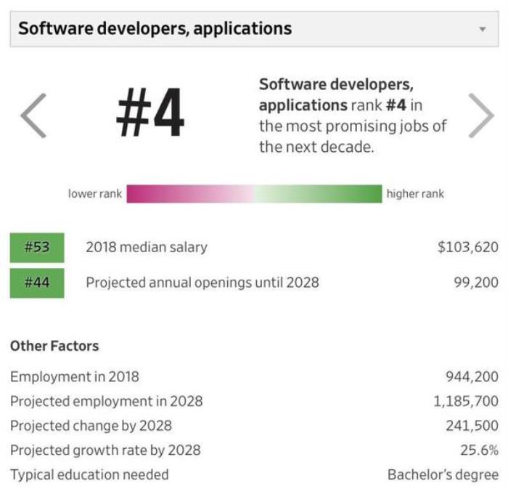This screenshot has width=508, height=494.
Task: Click the Bachelor's degree education value
Action: tap(443, 475)
